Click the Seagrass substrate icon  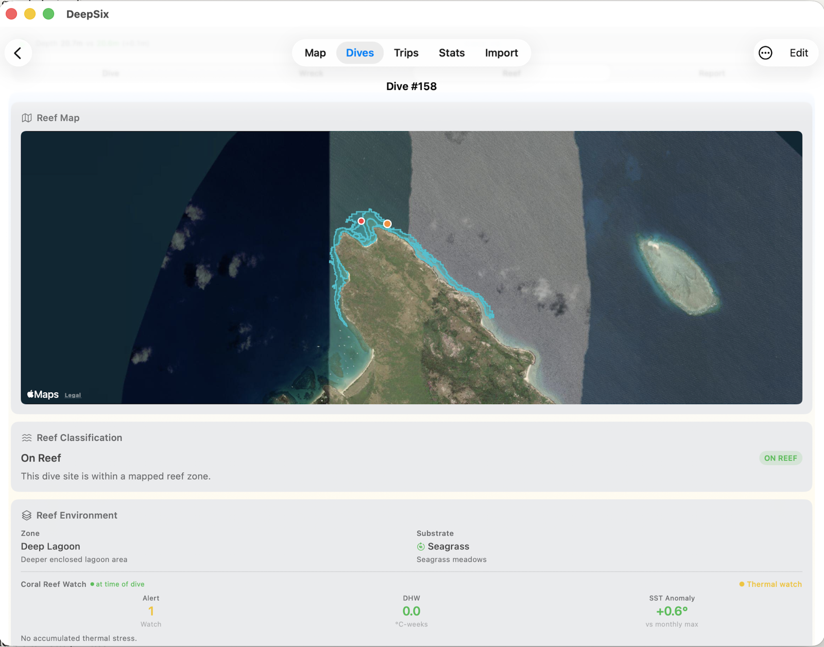[421, 547]
